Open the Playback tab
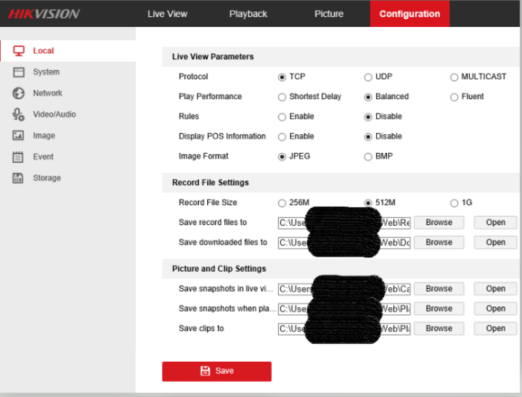 248,14
